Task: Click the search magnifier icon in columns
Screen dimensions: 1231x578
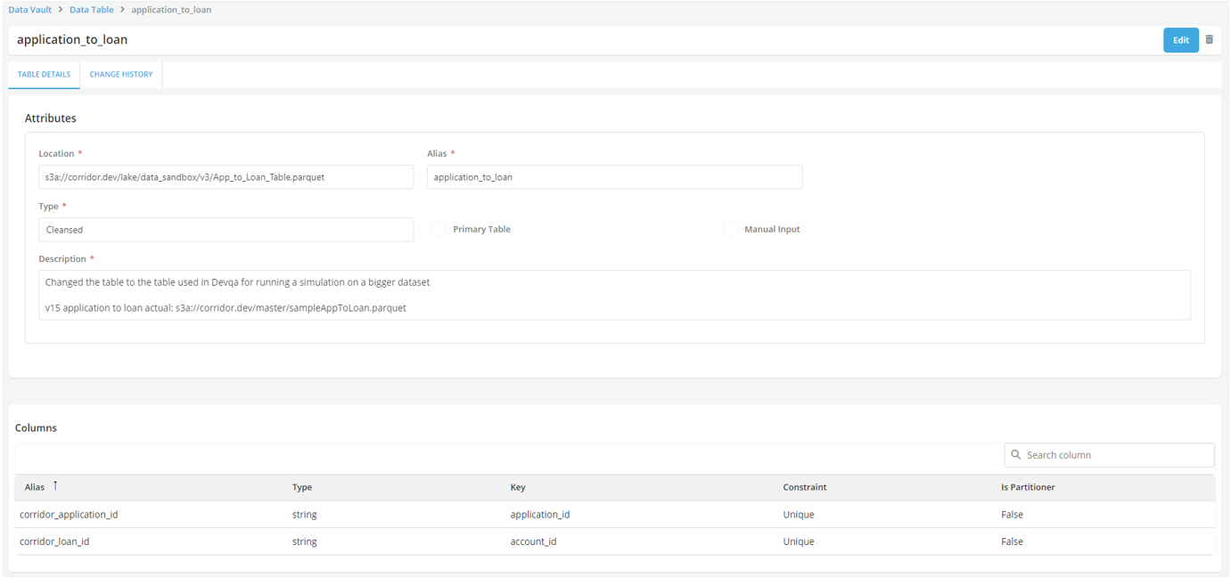Action: 1015,455
